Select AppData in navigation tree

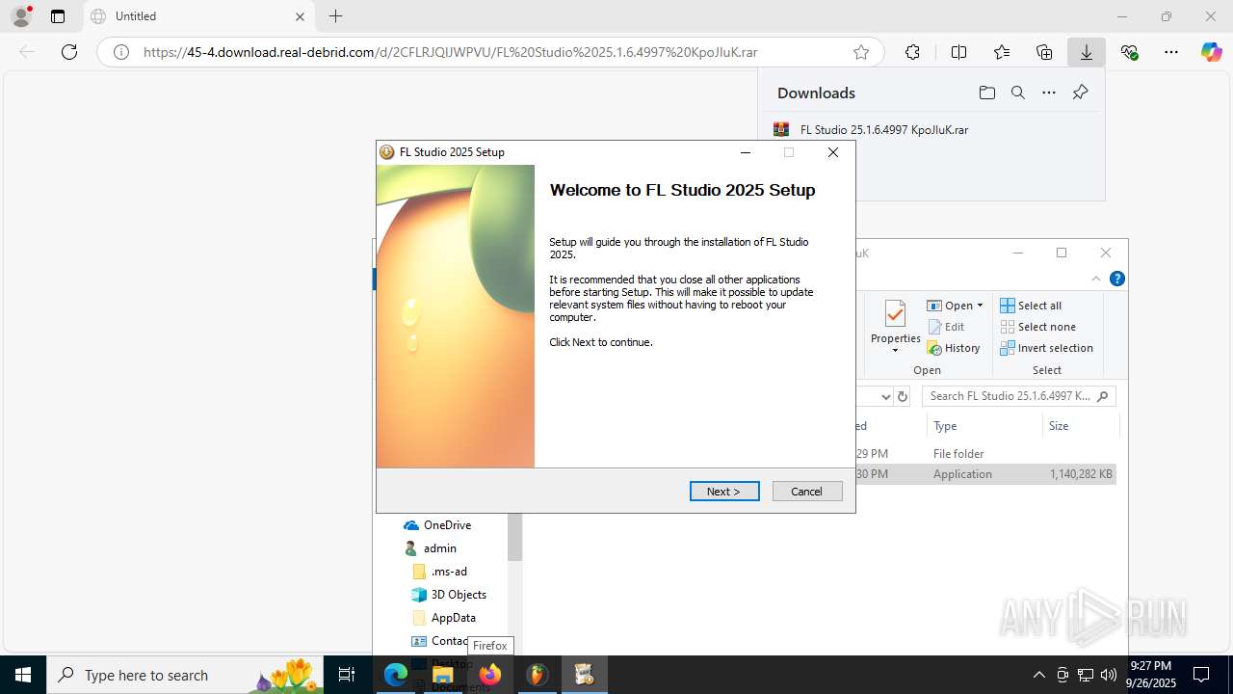[453, 618]
